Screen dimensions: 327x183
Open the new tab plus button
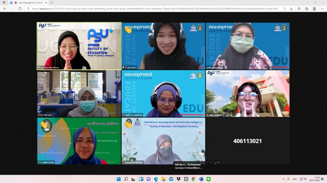(52, 3)
